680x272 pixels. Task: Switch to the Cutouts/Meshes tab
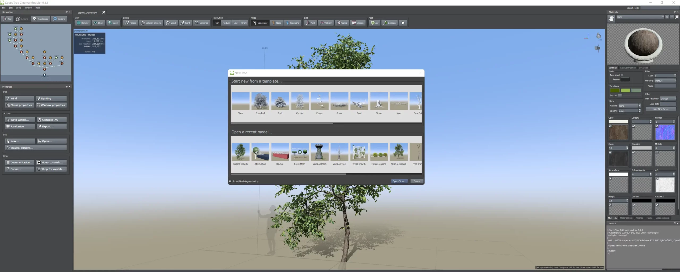pos(628,68)
